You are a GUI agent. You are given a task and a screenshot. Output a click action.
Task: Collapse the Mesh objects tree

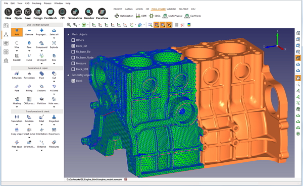(x=68, y=34)
